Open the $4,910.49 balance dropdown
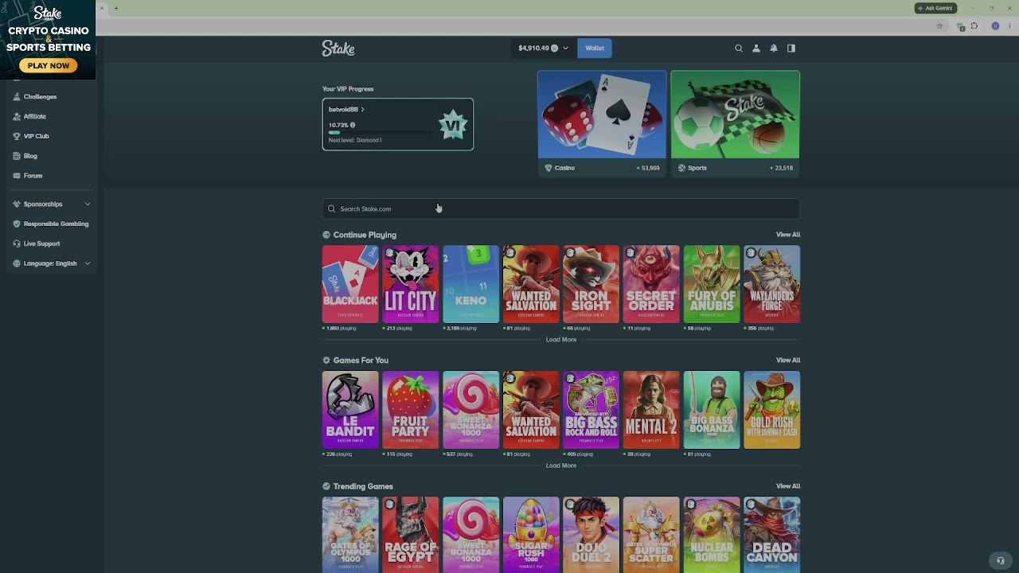 [x=543, y=49]
